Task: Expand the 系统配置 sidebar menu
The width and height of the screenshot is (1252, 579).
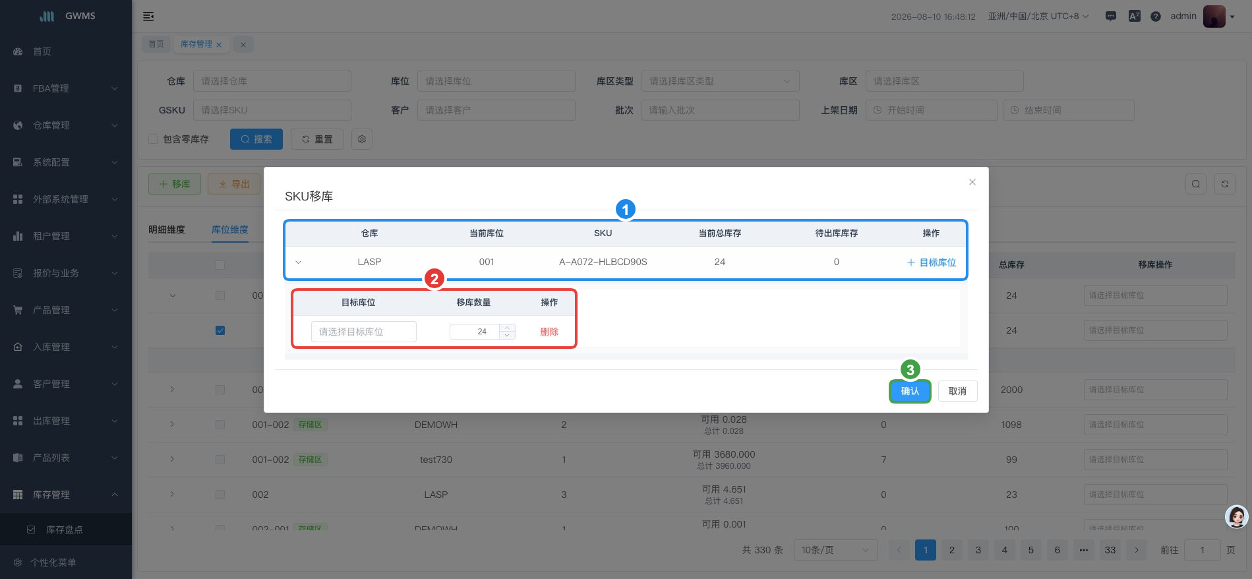Action: [66, 162]
